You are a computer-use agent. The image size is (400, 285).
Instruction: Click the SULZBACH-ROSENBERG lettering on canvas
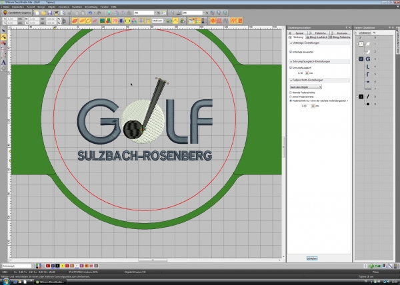click(145, 156)
